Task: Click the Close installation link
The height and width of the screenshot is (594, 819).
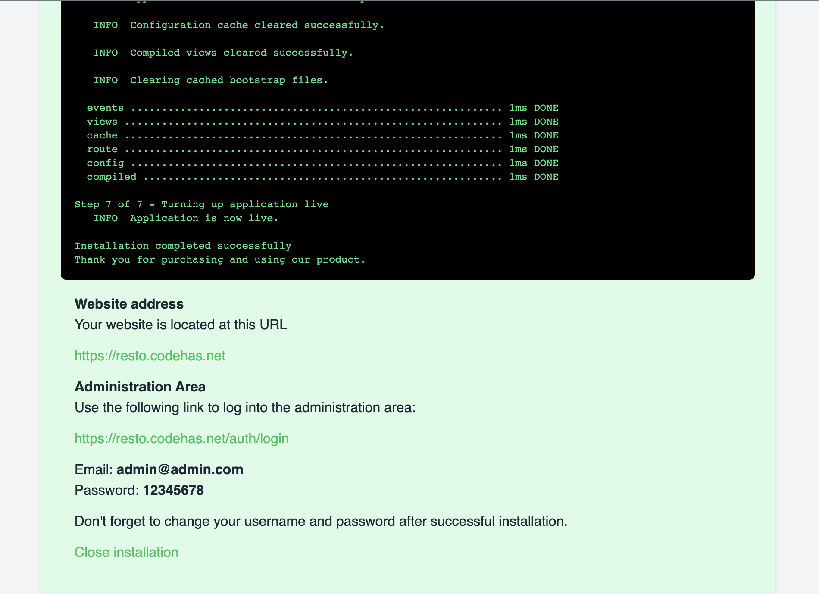Action: 126,552
